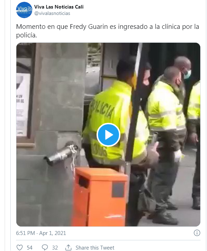Viewport: 207px width, 251px height.
Task: Click the Apr 1, 2021 date
Action: tap(52, 233)
